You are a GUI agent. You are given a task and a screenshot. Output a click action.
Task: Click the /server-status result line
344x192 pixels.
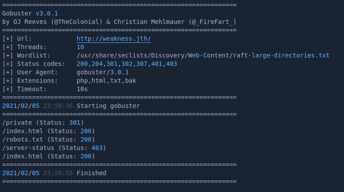(x=54, y=148)
